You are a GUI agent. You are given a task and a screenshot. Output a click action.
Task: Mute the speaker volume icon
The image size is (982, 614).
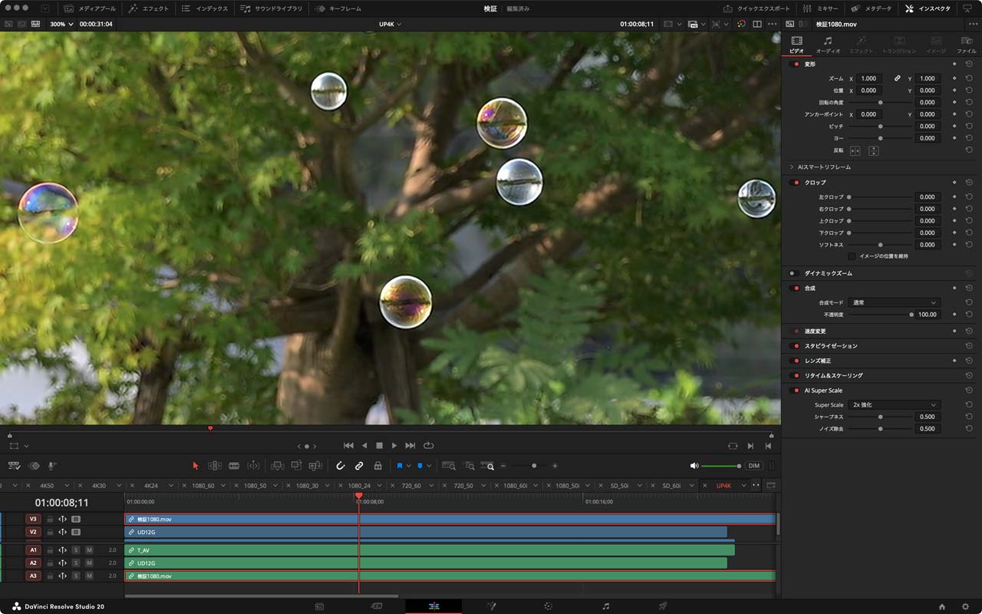click(694, 466)
